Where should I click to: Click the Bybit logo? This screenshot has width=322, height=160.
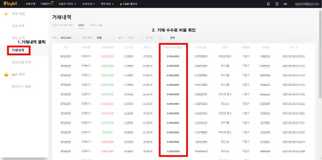[10, 4]
